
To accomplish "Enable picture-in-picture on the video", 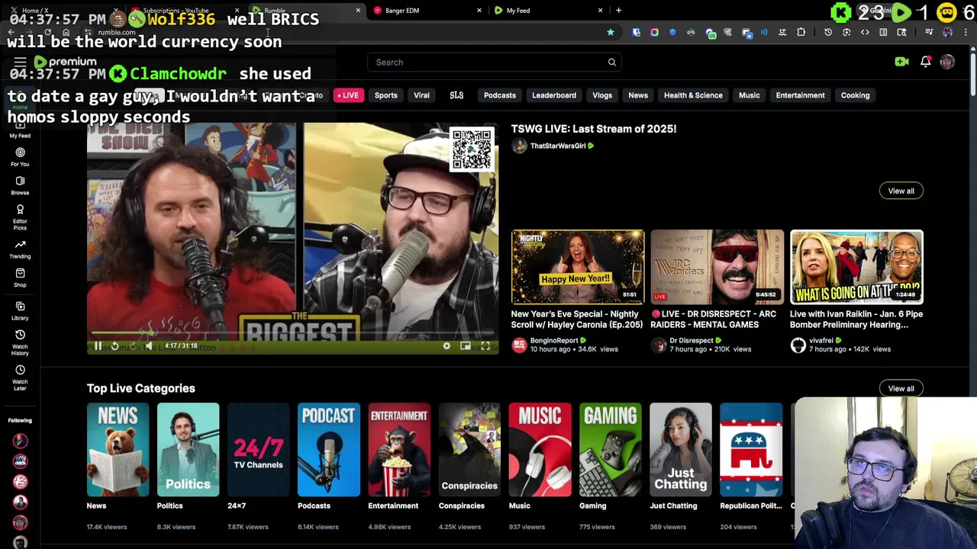I will tap(465, 346).
